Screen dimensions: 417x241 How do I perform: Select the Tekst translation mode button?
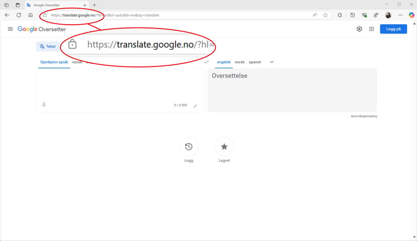[x=48, y=46]
